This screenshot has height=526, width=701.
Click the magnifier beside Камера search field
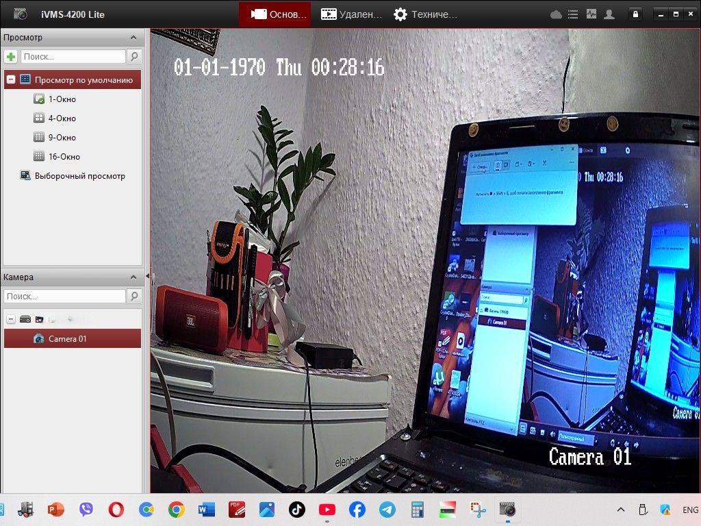[133, 296]
